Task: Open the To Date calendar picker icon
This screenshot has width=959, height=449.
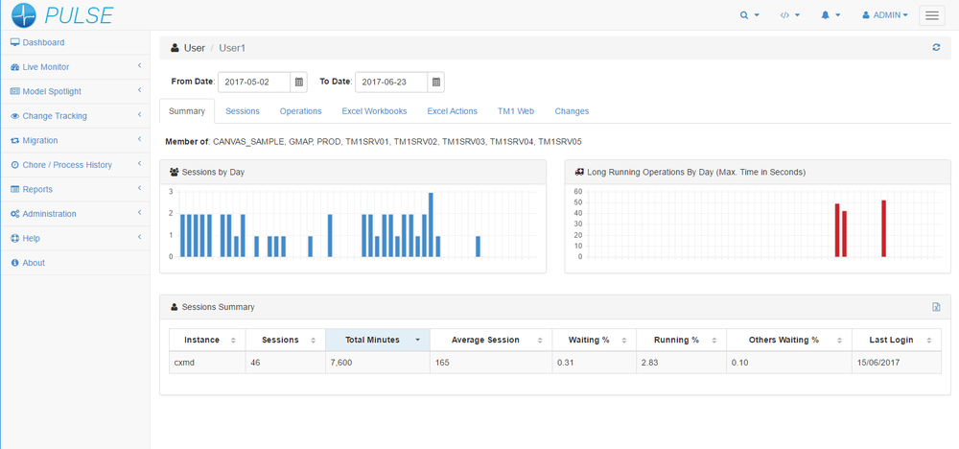Action: pos(435,83)
